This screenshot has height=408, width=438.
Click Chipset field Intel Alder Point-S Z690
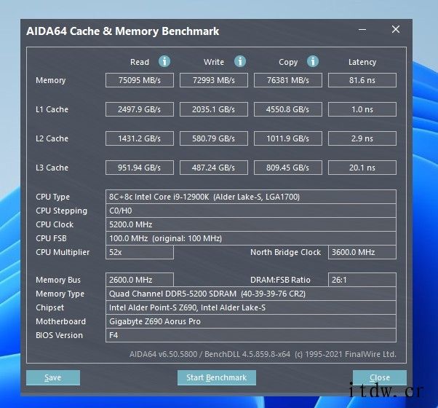251,307
